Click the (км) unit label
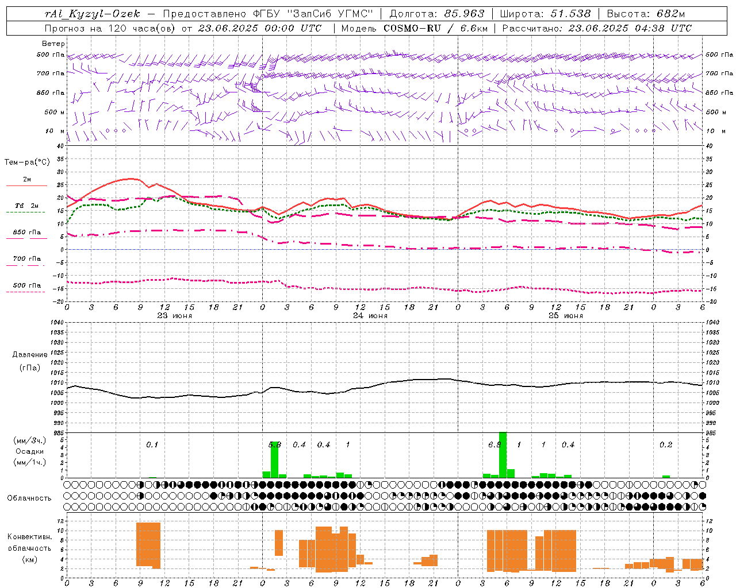This screenshot has width=736, height=588. (x=30, y=559)
